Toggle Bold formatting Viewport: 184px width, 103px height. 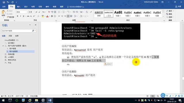click(x=18, y=16)
